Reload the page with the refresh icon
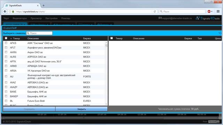 (155, 11)
